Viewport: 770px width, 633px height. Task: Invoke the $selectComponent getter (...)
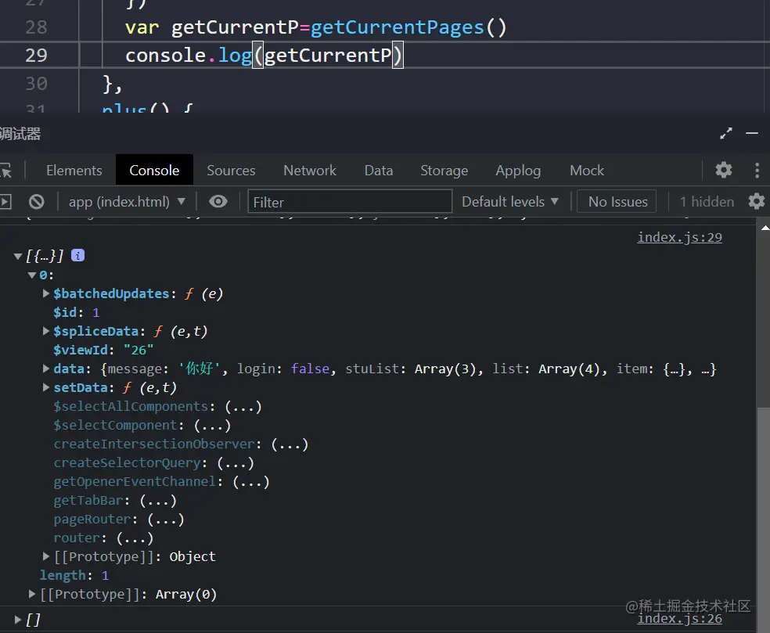pos(212,426)
